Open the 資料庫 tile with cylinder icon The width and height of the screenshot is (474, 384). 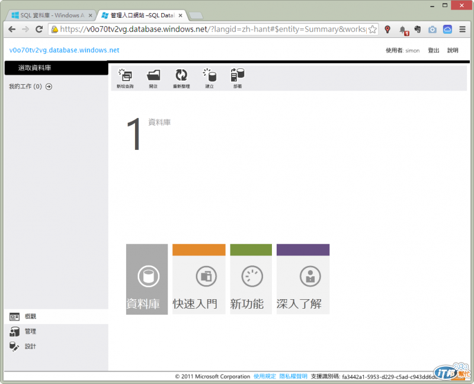147,279
